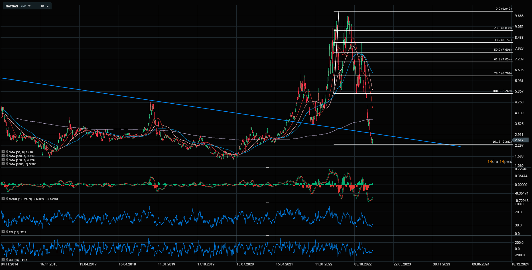Expand the D1 timeframe selector
532x270 pixels.
(47, 6)
